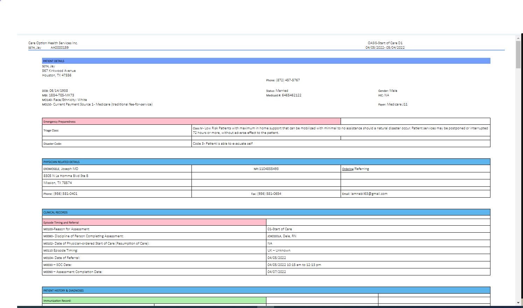The height and width of the screenshot is (308, 523).
Task: Click the scrollbar down arrow
Action: (x=518, y=302)
